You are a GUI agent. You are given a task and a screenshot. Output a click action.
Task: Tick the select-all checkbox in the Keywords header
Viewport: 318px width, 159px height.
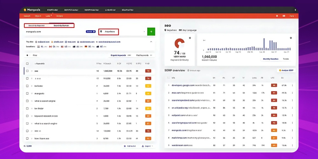coord(27,64)
